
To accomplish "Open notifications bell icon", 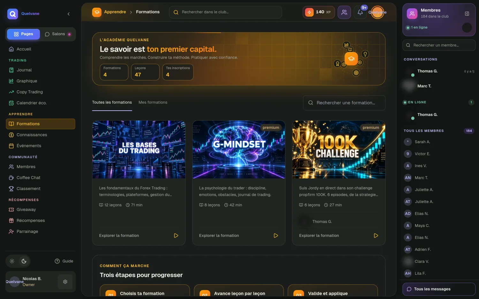I will [x=360, y=12].
